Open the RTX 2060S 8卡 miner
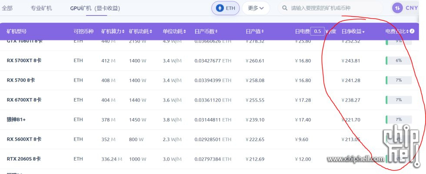 tap(23, 159)
